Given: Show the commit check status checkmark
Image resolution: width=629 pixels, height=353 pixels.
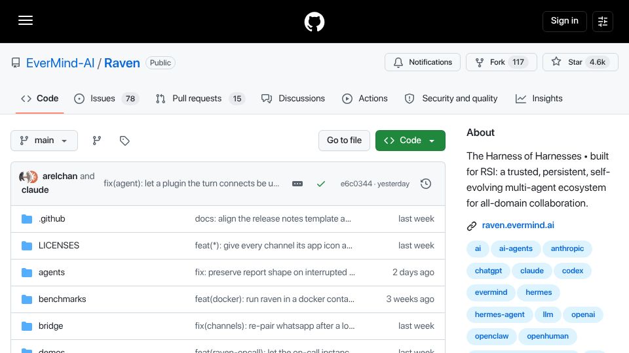Looking at the screenshot, I should point(321,184).
